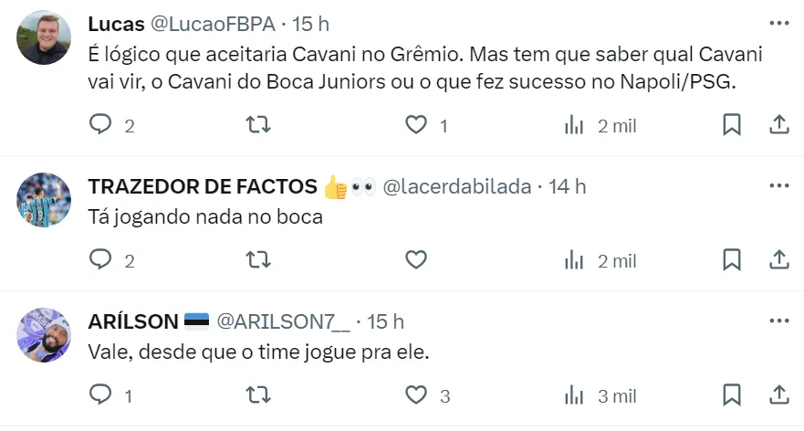Open the @lacerdabilada profile handle
The image size is (804, 431).
coord(455,186)
